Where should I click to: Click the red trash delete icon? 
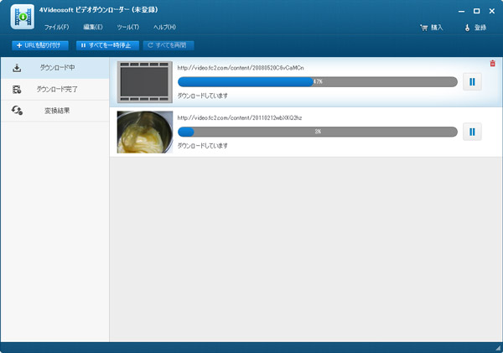[492, 63]
